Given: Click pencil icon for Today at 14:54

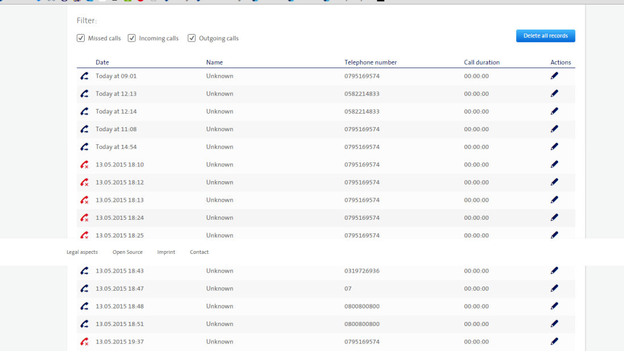Looking at the screenshot, I should [x=554, y=147].
